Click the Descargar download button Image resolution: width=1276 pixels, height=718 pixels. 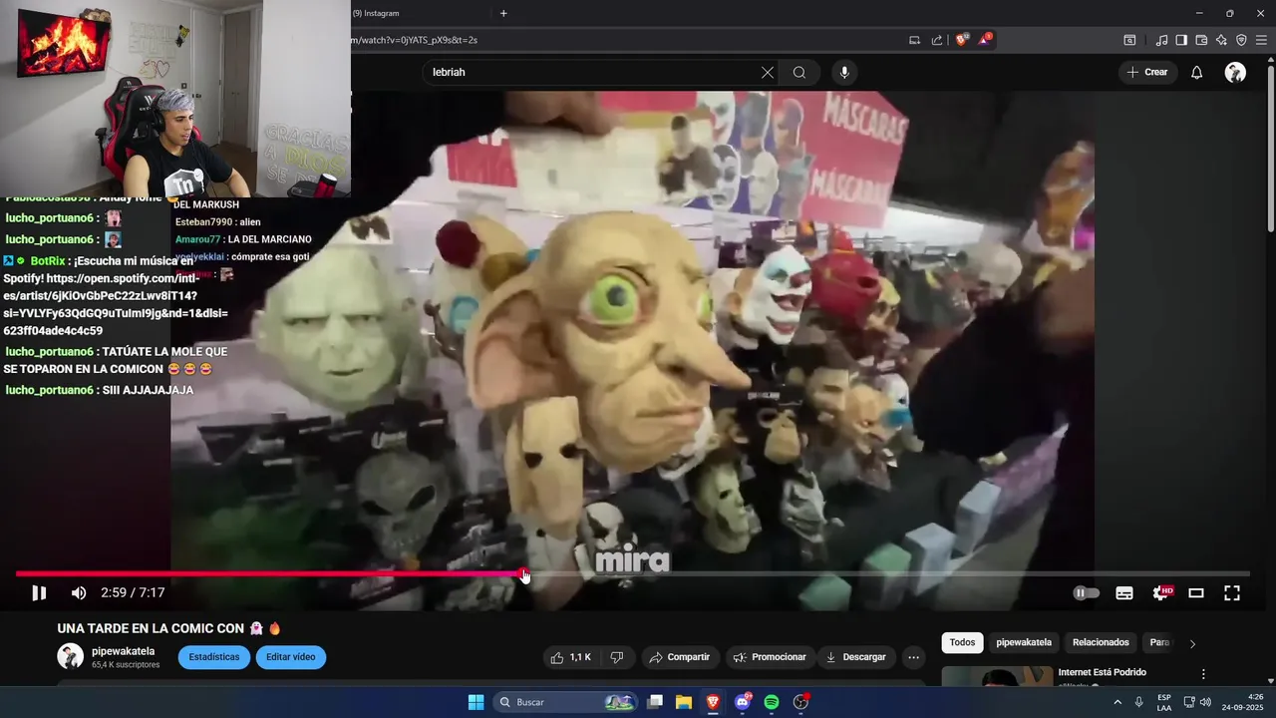(856, 657)
